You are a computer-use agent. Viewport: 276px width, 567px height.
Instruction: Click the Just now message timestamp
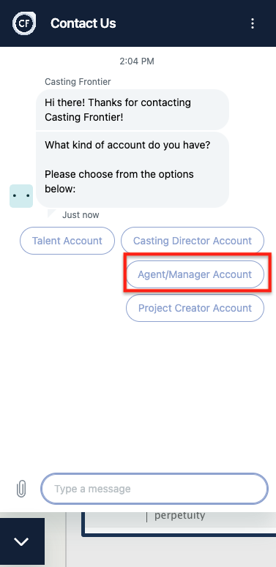(x=81, y=215)
